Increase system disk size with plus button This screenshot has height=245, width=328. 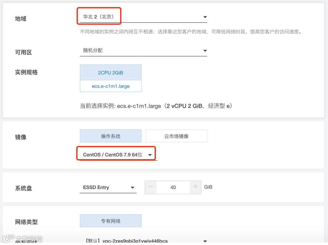point(195,187)
